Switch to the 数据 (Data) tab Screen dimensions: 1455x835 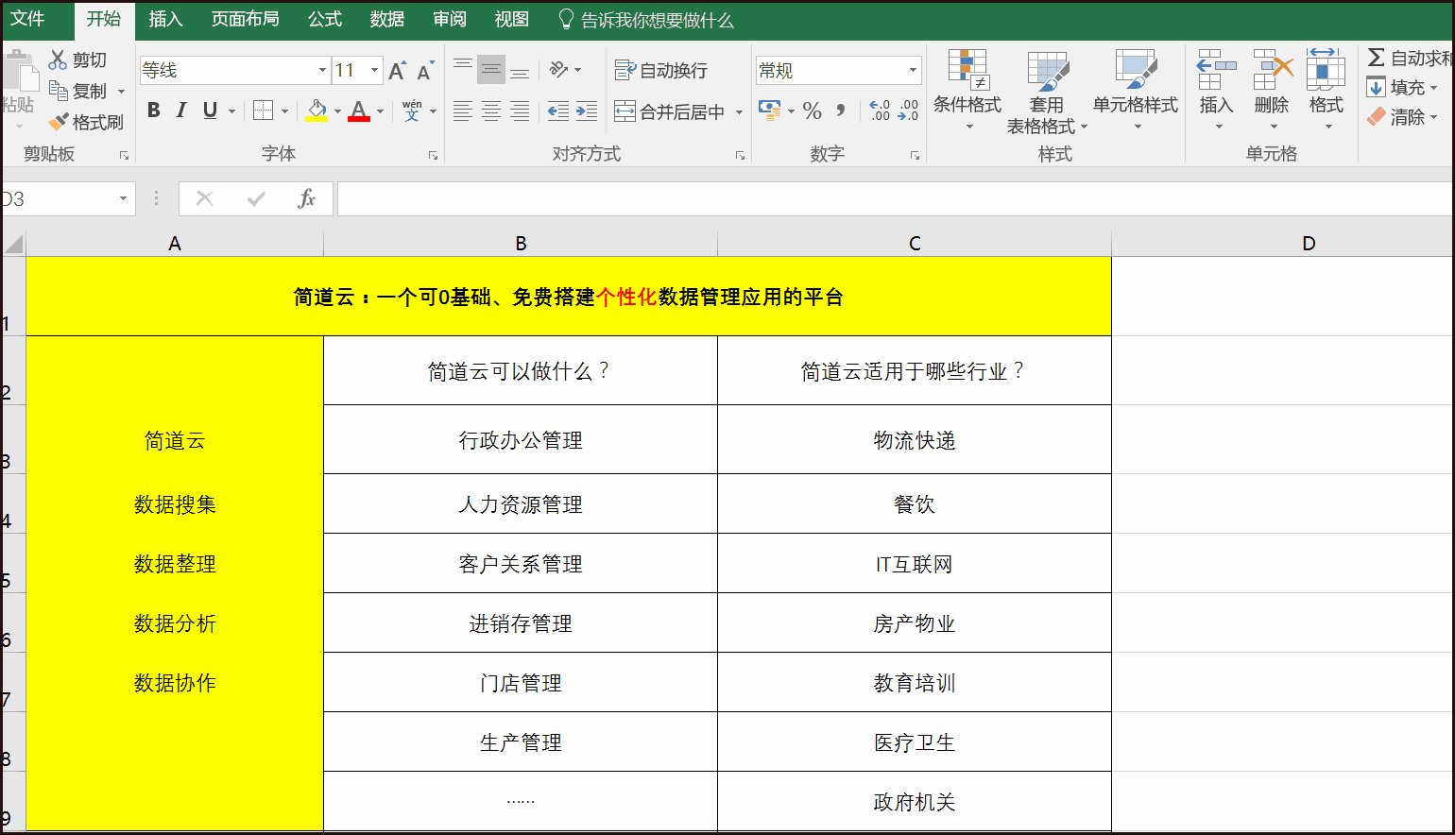point(386,19)
